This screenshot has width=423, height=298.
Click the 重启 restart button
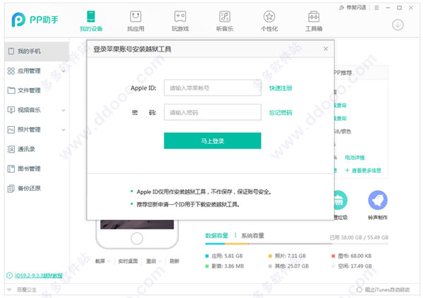point(151,261)
